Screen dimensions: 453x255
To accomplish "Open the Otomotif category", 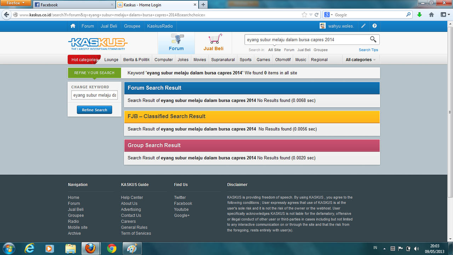I will [283, 59].
